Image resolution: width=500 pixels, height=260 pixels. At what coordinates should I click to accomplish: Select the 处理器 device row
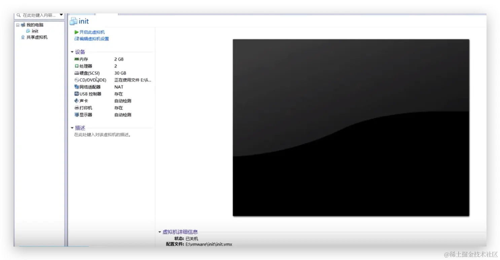113,66
